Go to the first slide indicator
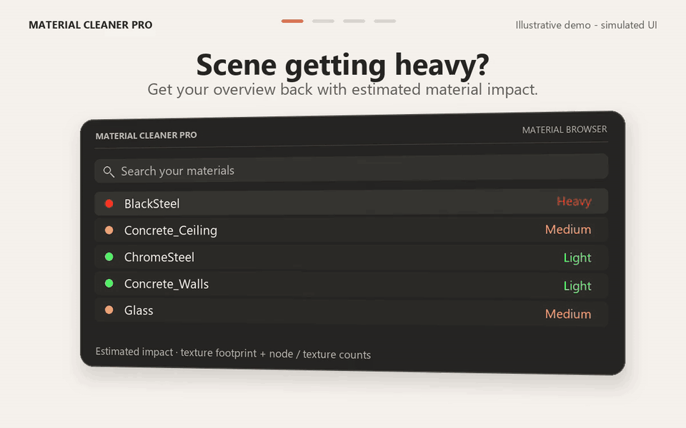Image resolution: width=686 pixels, height=428 pixels. [292, 21]
